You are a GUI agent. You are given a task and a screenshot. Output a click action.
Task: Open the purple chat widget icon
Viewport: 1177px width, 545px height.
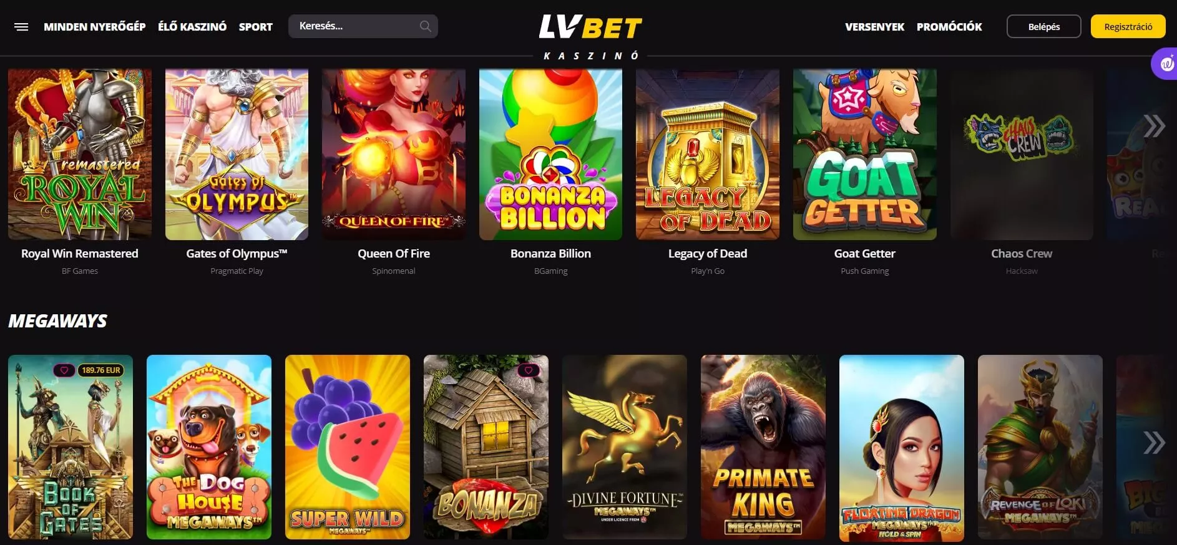click(1165, 64)
